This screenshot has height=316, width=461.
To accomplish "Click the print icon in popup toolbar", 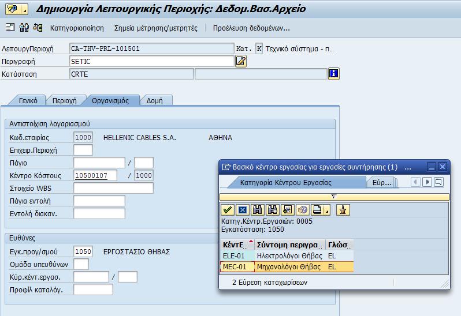I will 317,210.
